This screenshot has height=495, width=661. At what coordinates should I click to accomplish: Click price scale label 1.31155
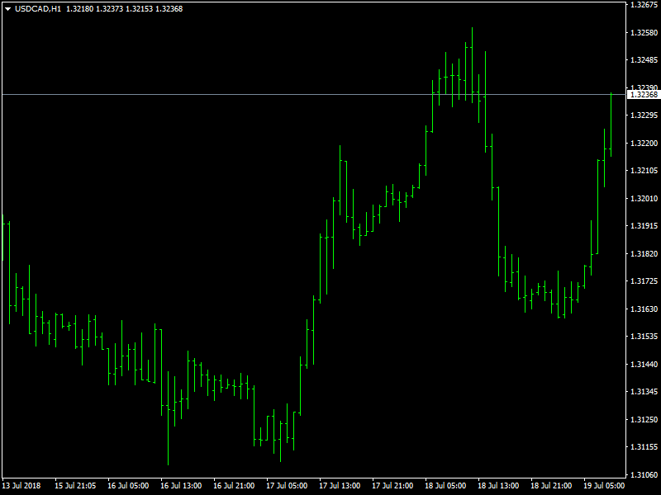tap(644, 446)
